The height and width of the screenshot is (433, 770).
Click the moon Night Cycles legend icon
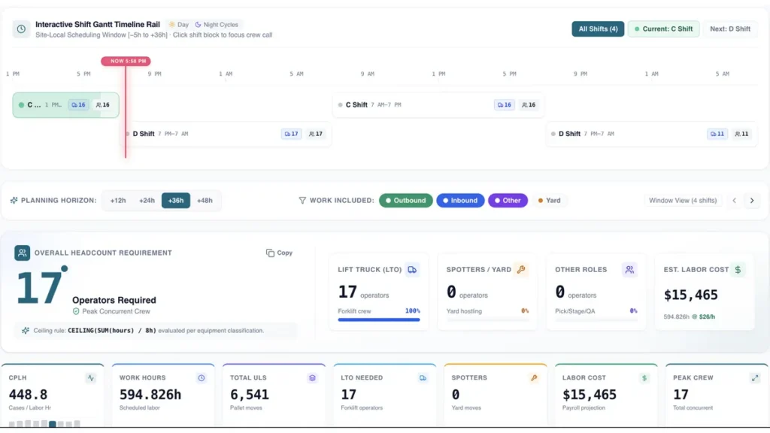tap(198, 25)
